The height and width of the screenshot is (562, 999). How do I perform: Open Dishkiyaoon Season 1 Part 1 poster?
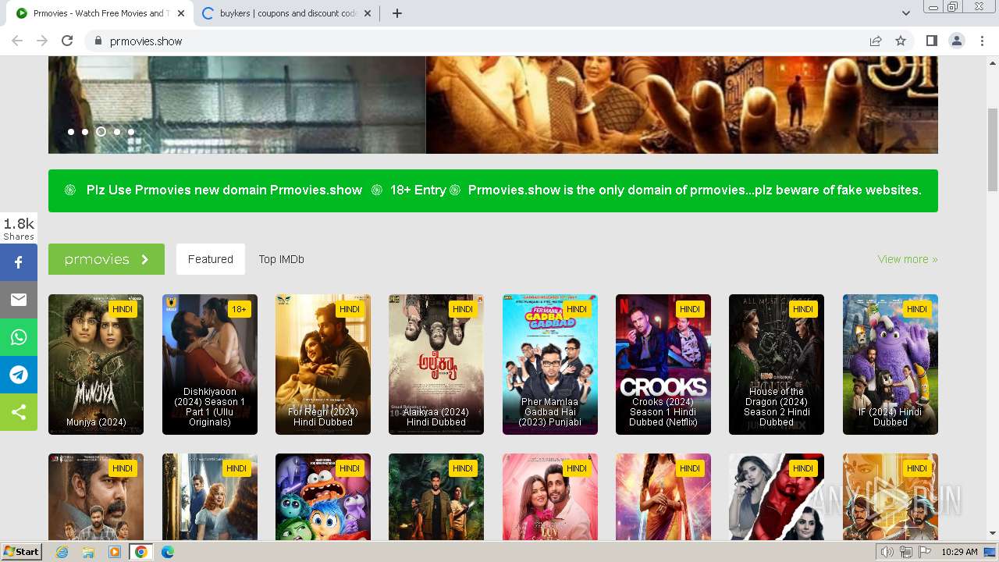click(210, 365)
